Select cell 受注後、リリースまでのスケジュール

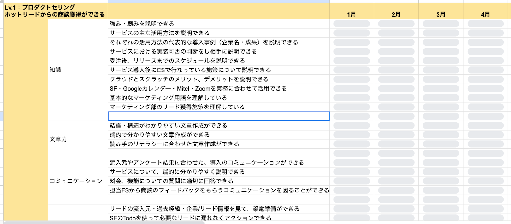[x=219, y=61]
